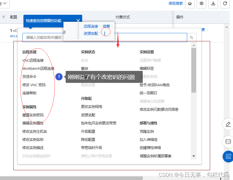Choose 资源变配 under 升降配

[88, 115]
